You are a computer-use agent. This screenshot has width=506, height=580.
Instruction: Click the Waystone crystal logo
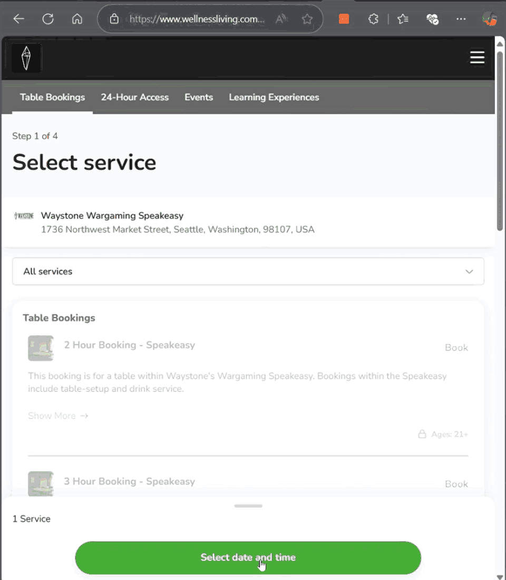pos(26,58)
